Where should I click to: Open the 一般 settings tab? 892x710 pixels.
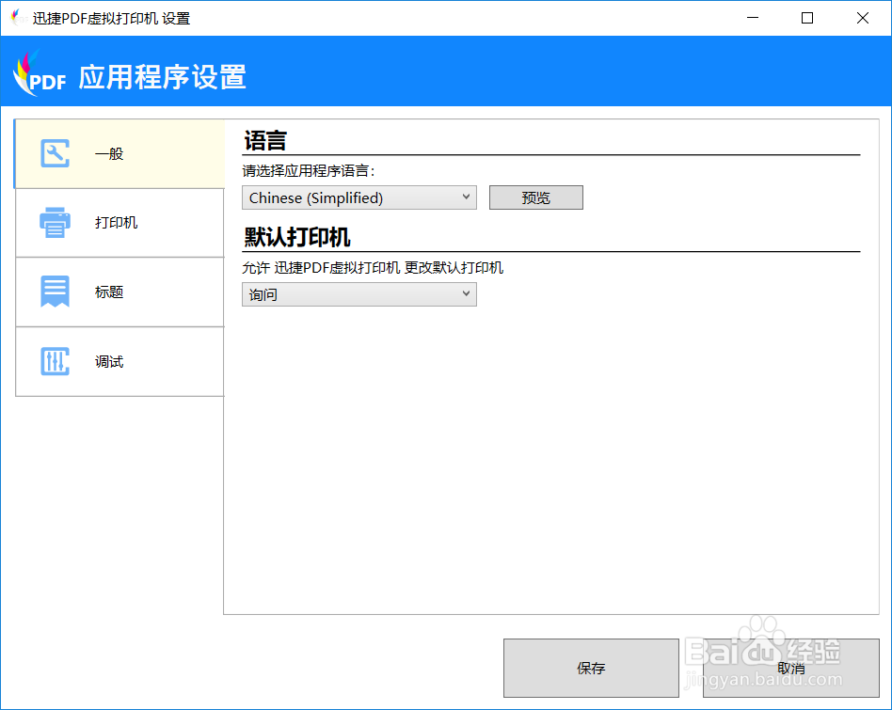(119, 153)
